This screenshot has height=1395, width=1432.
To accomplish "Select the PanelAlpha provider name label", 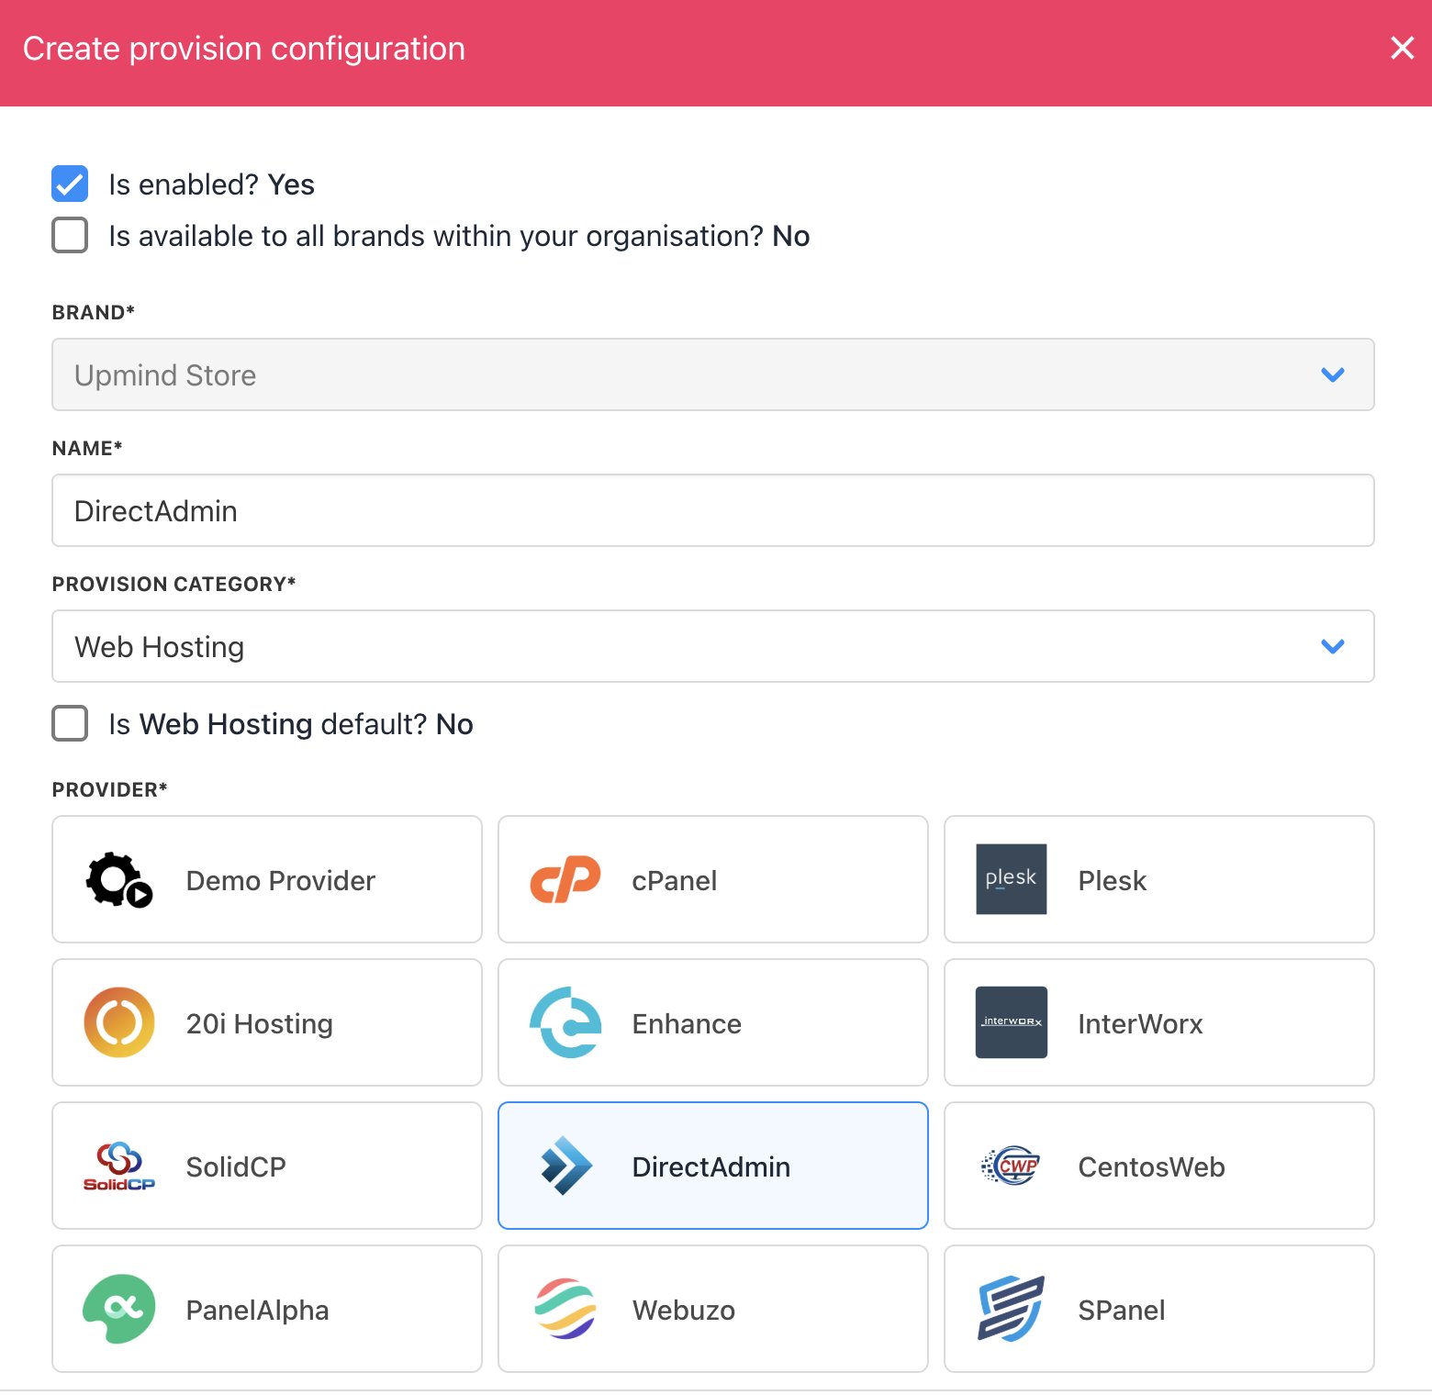I will coord(258,1310).
